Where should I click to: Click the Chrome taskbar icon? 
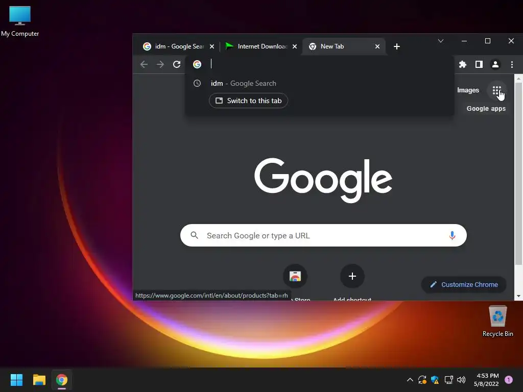62,380
